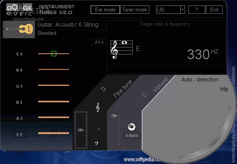The height and width of the screenshot is (164, 237).
Task: Click the ooBox Music logo
Action: (x=19, y=9)
